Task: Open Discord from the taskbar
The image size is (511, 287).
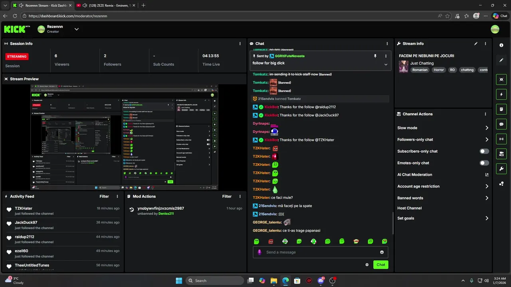Action: 321,281
